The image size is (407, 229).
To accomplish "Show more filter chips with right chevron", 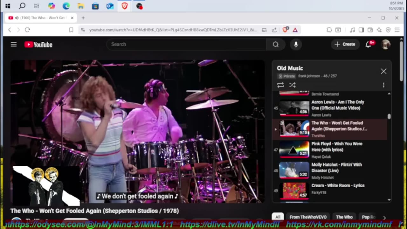I will coord(384,218).
